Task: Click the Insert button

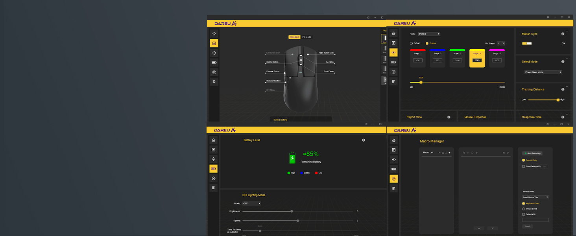Action: pyautogui.click(x=528, y=226)
